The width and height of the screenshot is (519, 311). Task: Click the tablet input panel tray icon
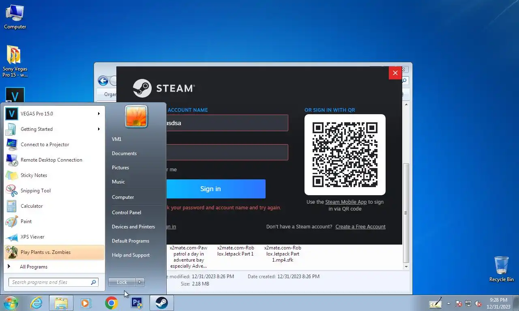click(435, 303)
